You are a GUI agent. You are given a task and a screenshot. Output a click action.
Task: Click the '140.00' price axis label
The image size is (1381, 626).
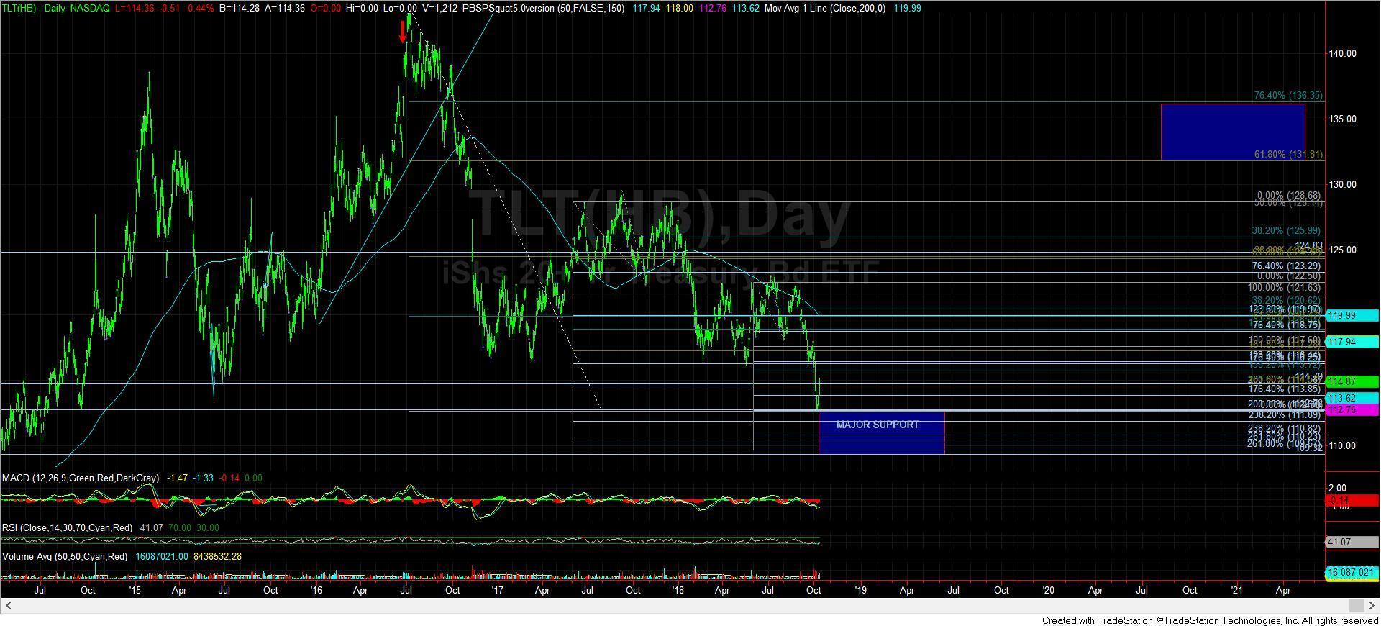1343,54
